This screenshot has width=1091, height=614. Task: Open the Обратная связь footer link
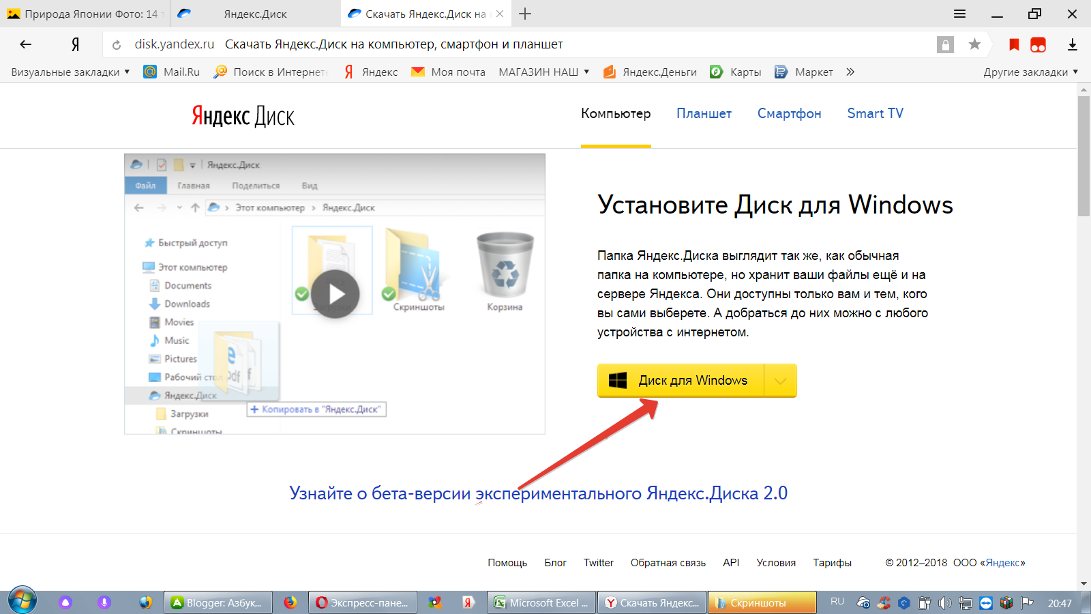tap(668, 563)
